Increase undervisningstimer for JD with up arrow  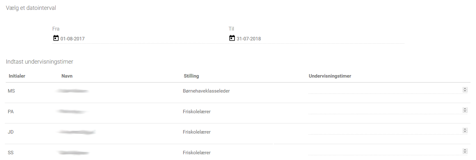click(x=465, y=129)
